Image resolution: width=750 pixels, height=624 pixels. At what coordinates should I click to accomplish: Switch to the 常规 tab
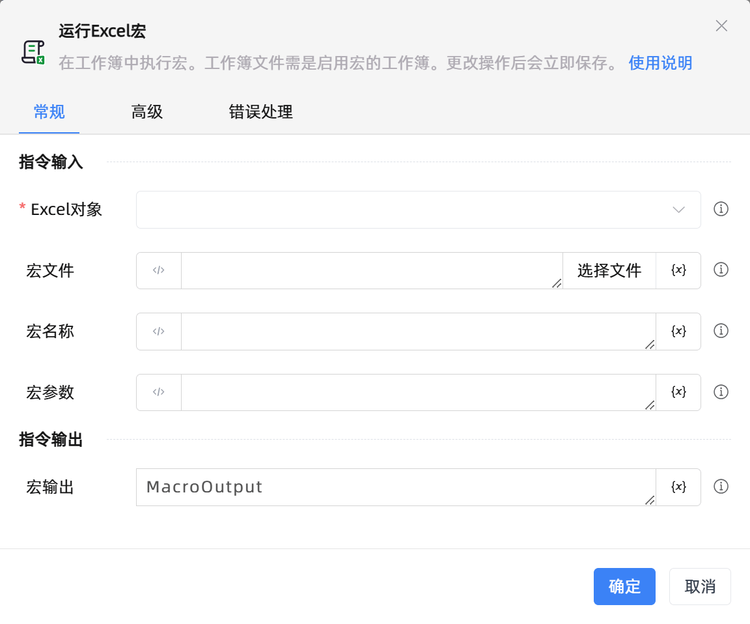tap(49, 112)
